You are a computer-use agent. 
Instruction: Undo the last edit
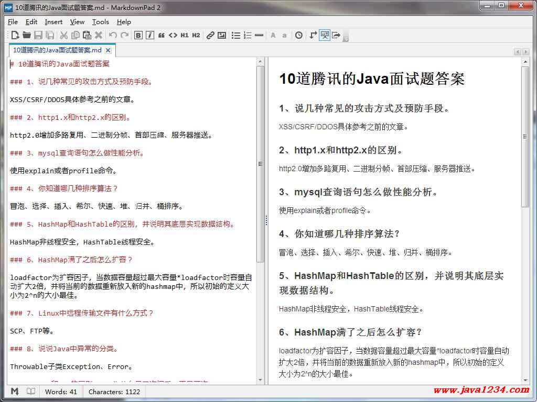[x=113, y=35]
